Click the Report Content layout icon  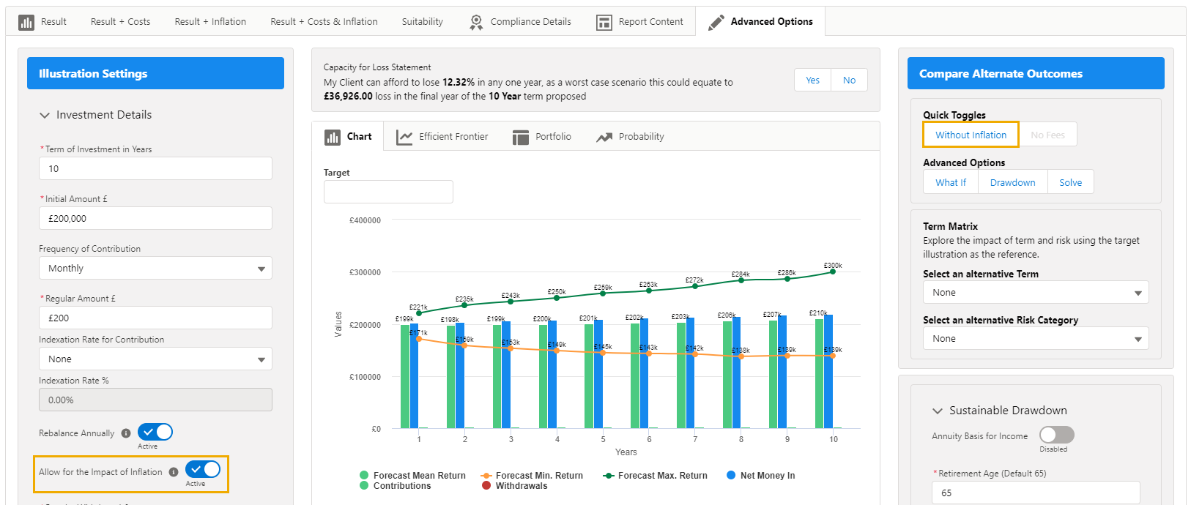coord(604,22)
